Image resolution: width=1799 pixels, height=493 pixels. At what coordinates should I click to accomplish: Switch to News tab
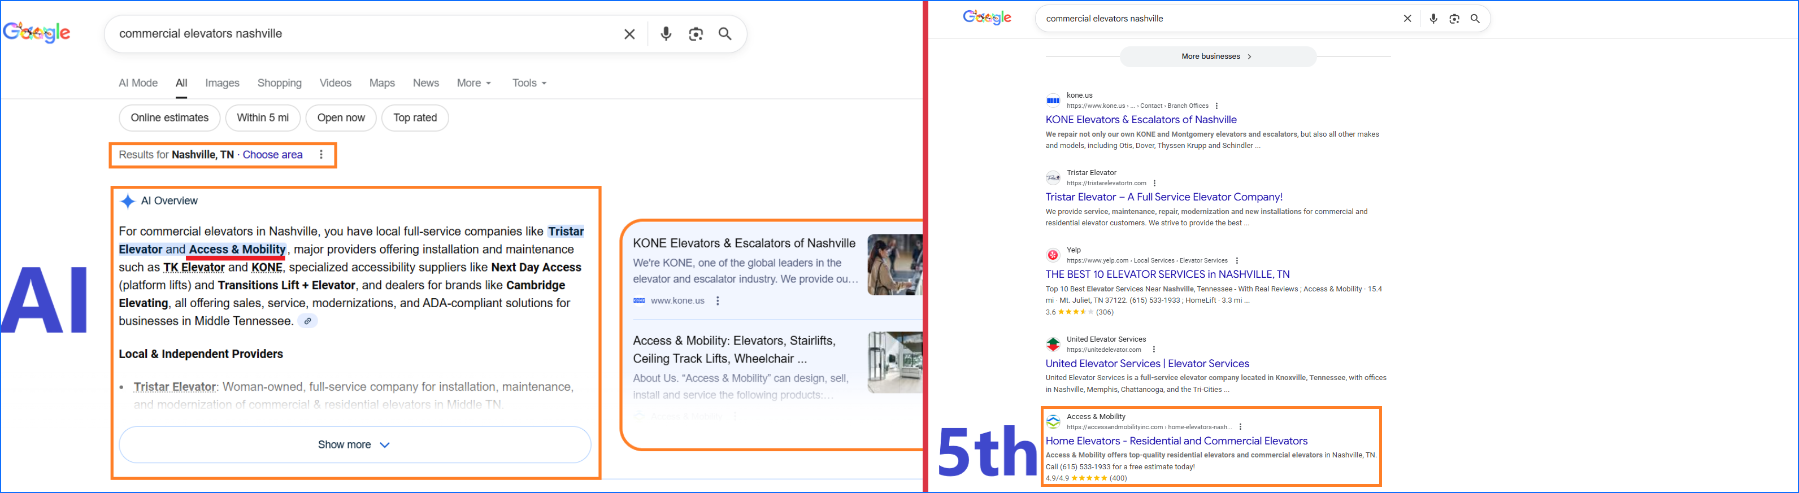tap(425, 83)
